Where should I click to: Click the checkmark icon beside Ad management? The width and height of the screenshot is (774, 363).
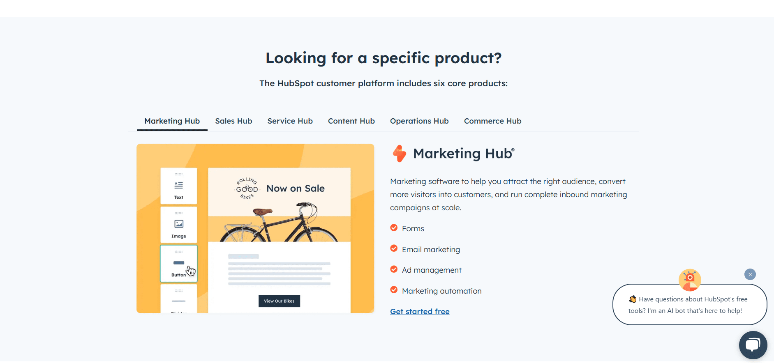coord(394,269)
